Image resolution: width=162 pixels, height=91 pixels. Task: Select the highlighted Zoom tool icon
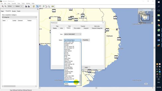(37, 6)
